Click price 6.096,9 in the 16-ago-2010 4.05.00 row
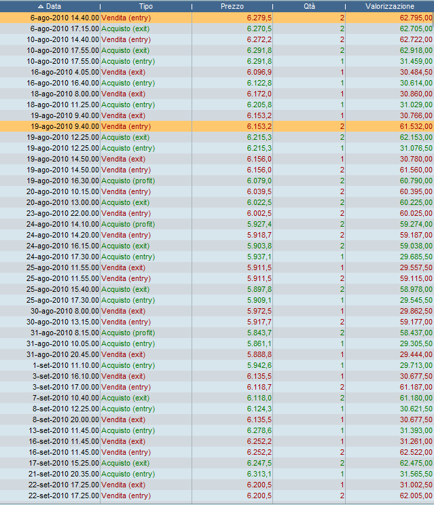434x505 pixels. click(x=259, y=72)
